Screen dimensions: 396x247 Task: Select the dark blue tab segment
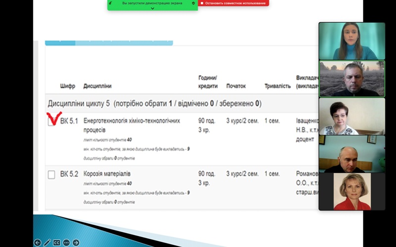[60, 43]
